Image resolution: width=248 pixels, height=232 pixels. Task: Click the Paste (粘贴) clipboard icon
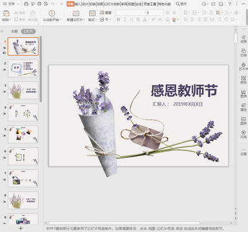tap(6, 14)
